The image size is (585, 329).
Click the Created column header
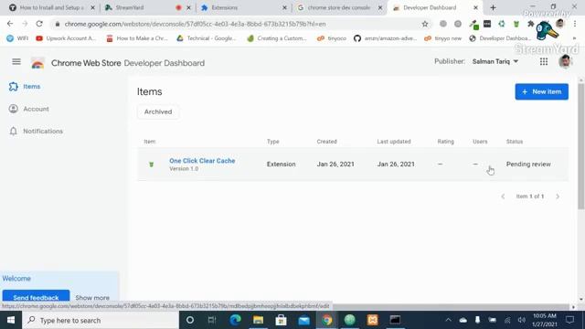click(x=327, y=142)
